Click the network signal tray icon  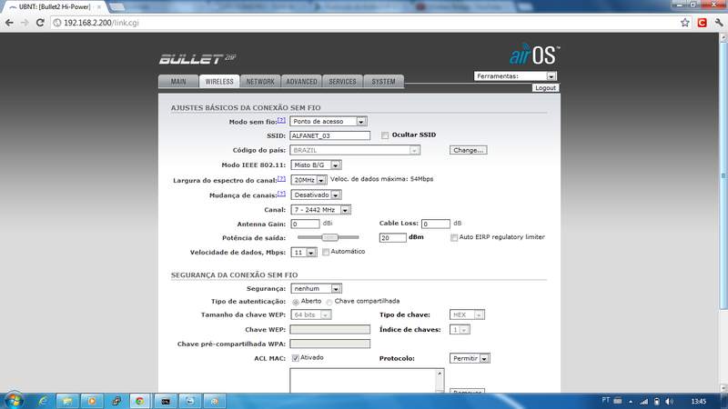643,401
